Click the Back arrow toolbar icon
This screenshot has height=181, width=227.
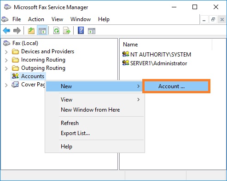click(x=6, y=31)
